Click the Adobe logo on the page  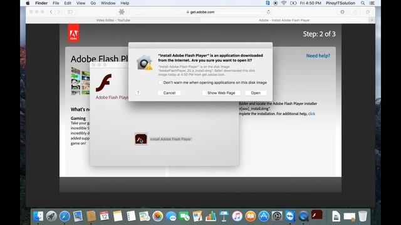73,33
